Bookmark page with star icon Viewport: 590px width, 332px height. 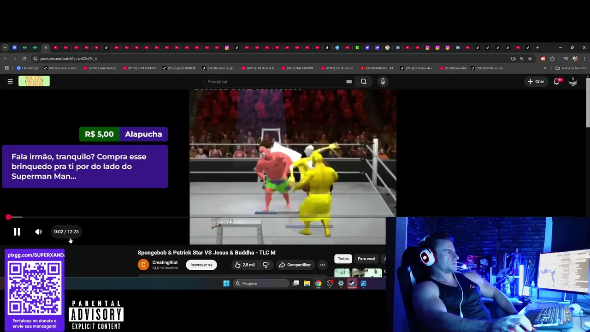[x=530, y=59]
